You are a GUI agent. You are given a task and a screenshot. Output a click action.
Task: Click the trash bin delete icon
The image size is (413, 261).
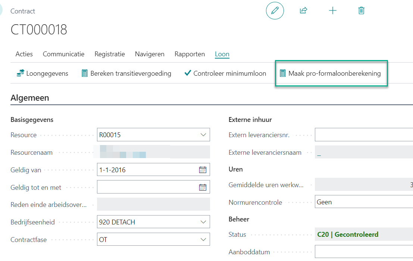pos(361,11)
